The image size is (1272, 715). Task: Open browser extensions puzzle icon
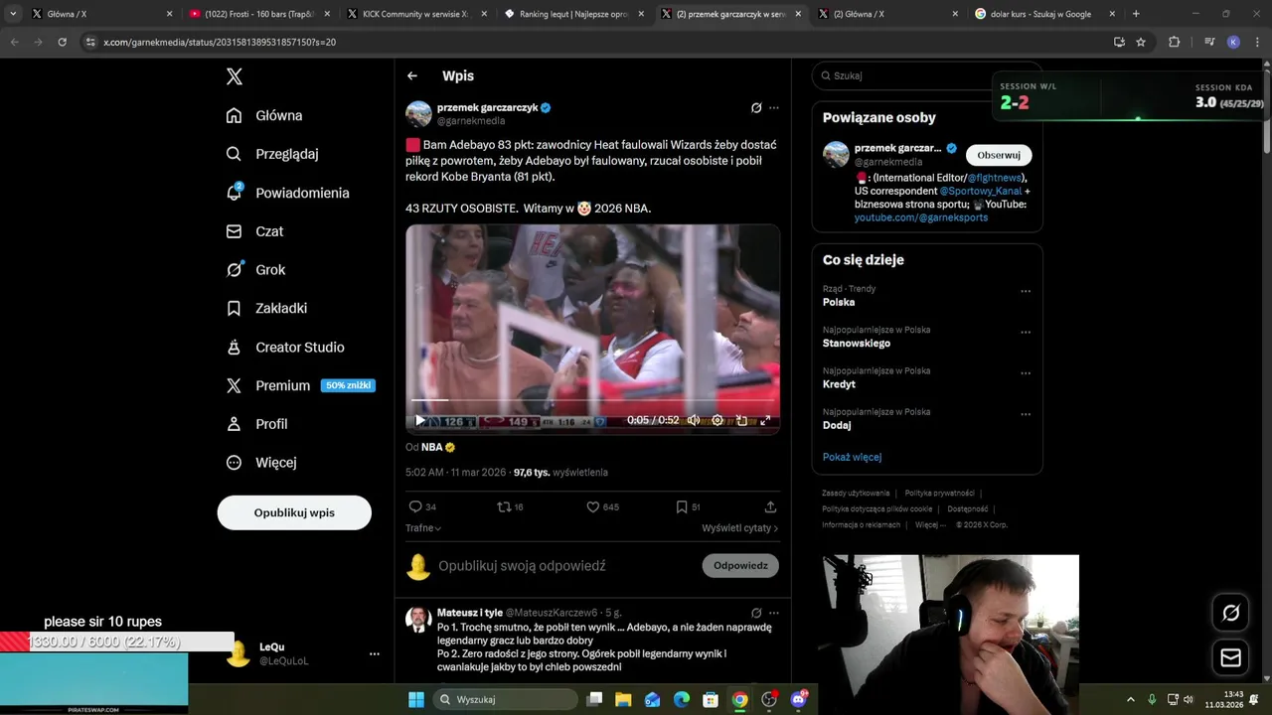1174,42
